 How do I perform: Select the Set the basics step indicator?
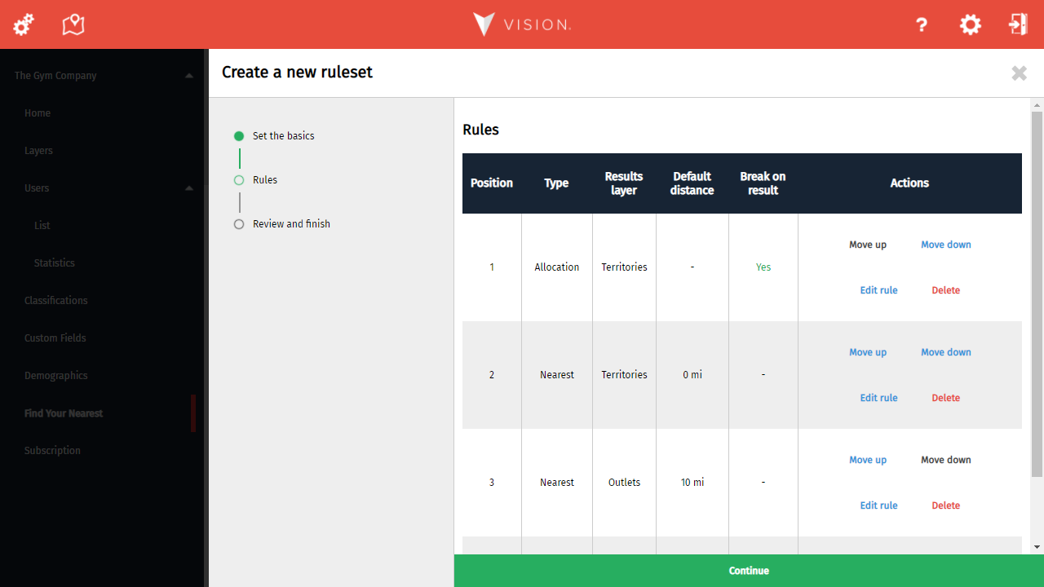283,136
